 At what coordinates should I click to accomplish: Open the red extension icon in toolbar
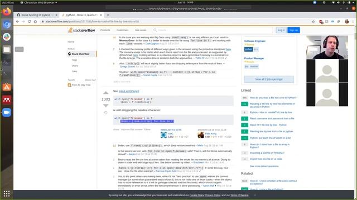321,22
